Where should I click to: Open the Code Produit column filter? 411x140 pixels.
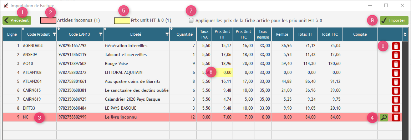pos(54,34)
